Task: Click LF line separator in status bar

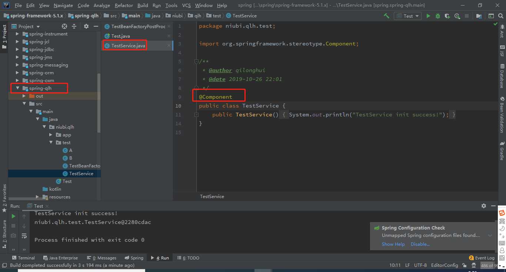Action: 407,265
